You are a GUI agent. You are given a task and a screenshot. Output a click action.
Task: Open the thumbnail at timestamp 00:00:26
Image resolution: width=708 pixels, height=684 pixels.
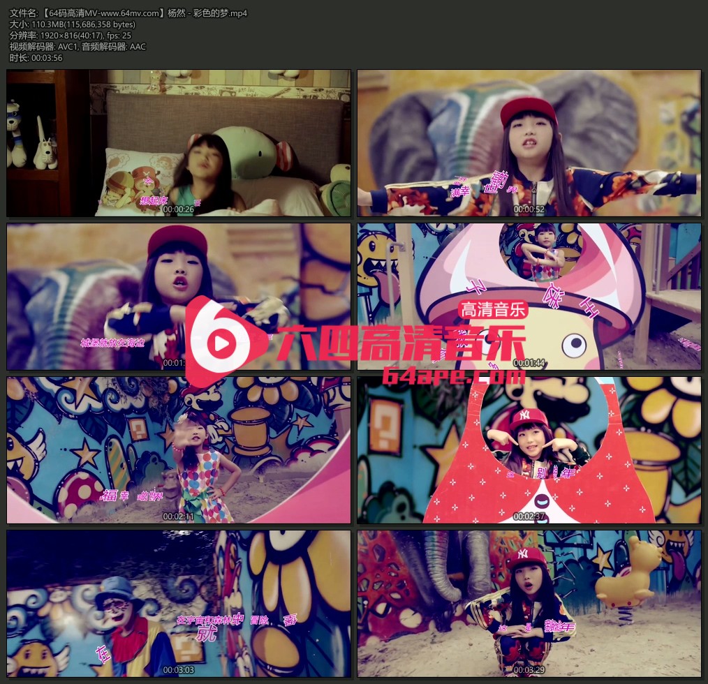[x=179, y=143]
